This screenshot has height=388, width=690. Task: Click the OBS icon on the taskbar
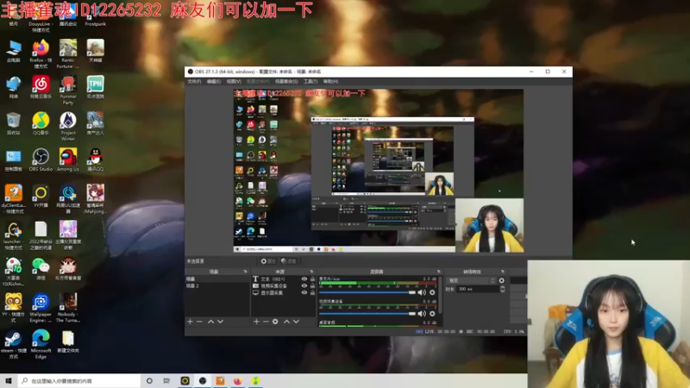(203, 381)
